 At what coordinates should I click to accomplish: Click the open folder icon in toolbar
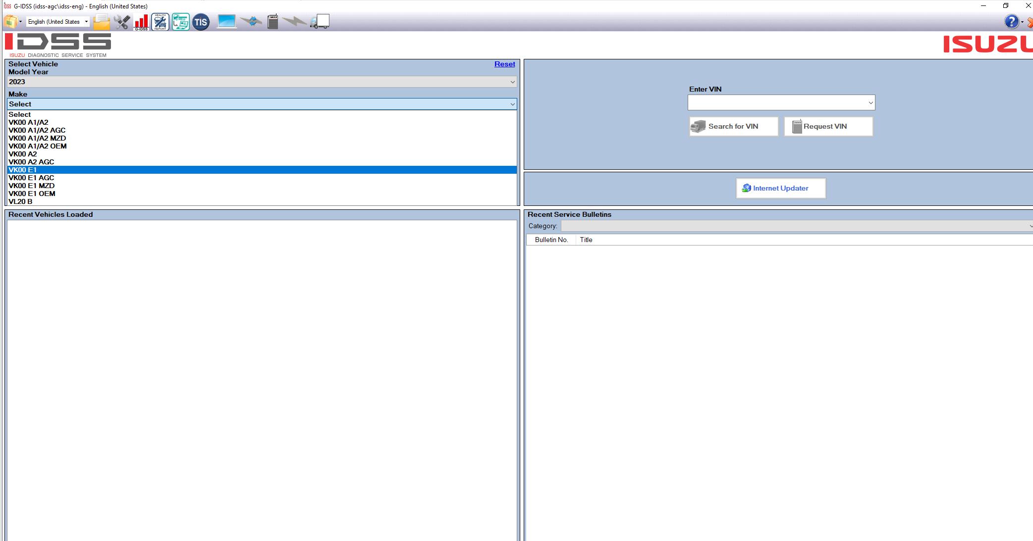coord(101,22)
